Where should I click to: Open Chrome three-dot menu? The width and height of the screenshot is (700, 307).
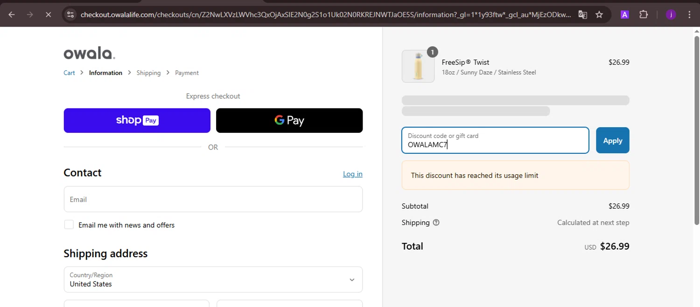coord(690,14)
